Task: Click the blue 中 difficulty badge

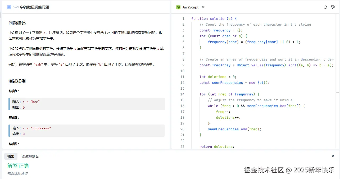Action: point(9,7)
